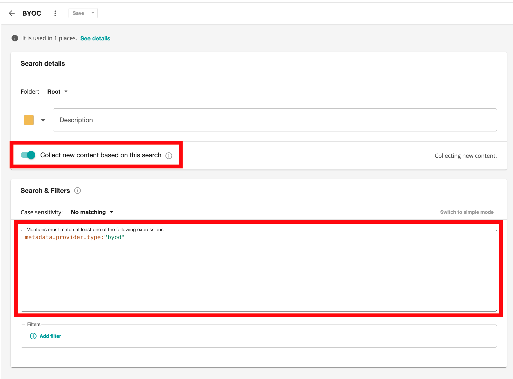Click into the Description input field
The height and width of the screenshot is (379, 513).
click(x=275, y=120)
